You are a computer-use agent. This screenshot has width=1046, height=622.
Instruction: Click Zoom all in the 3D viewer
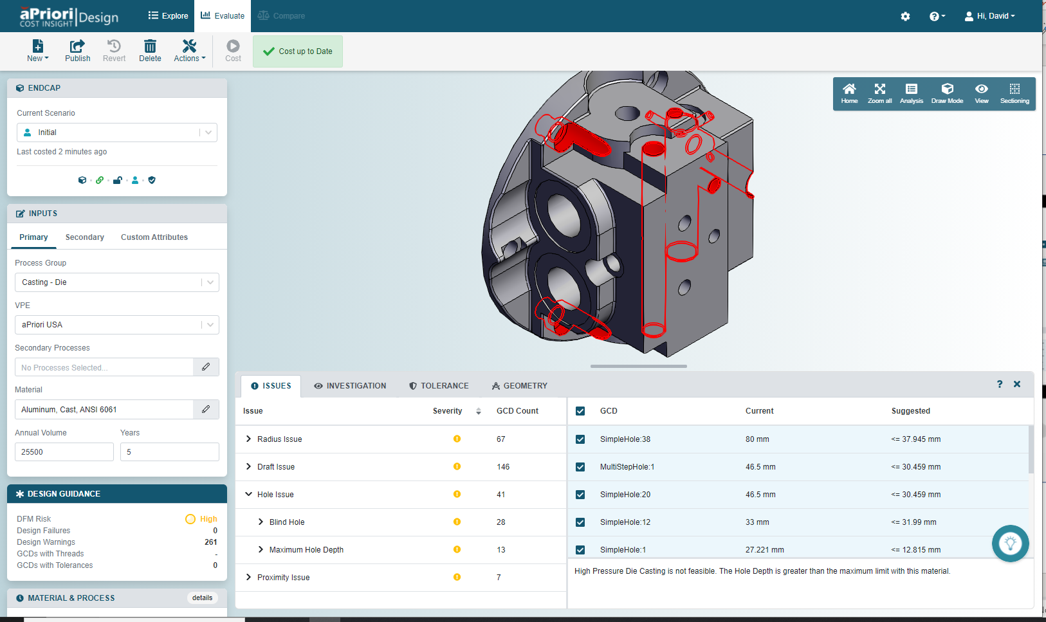(x=879, y=93)
